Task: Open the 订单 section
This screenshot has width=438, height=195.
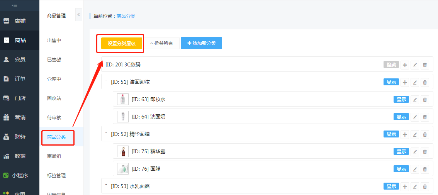Action: 20,79
